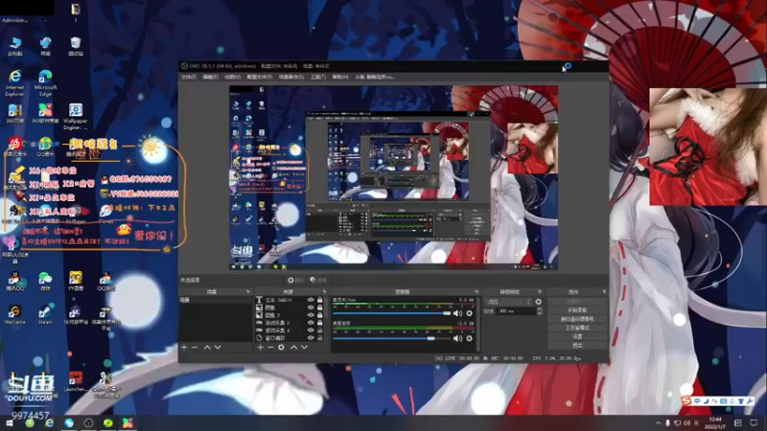Open transition properties gear icon
This screenshot has width=767, height=431.
coord(539,302)
